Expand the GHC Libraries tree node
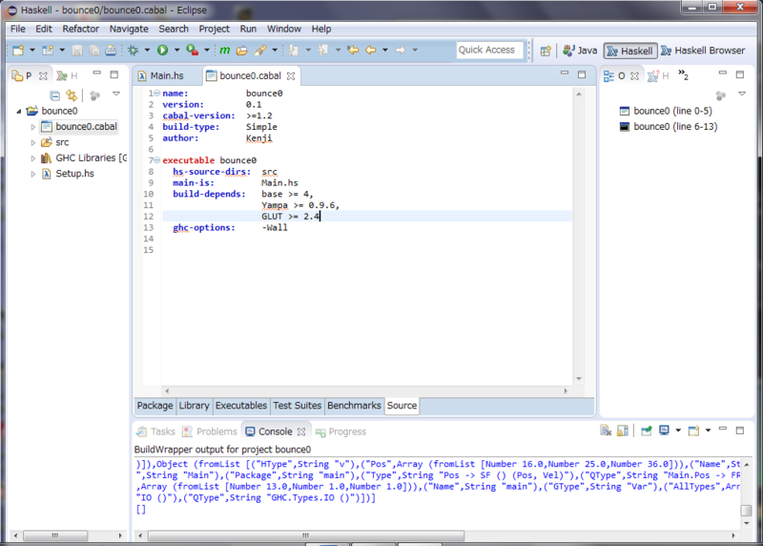This screenshot has width=763, height=546. (32, 158)
